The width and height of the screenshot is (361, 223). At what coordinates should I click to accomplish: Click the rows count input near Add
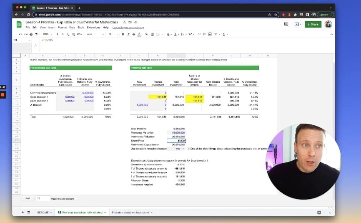(43, 198)
